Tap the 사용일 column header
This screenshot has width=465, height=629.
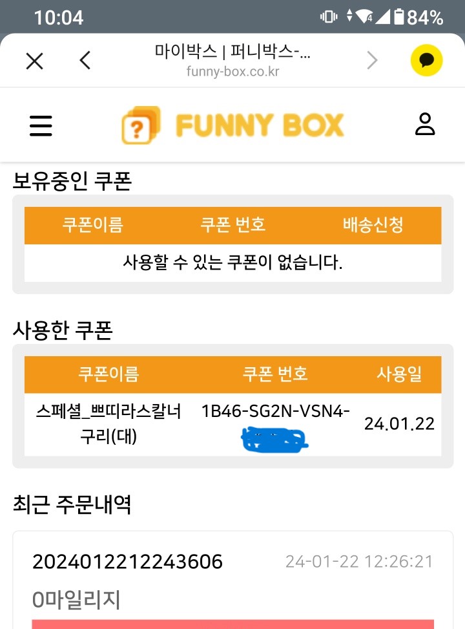(399, 374)
